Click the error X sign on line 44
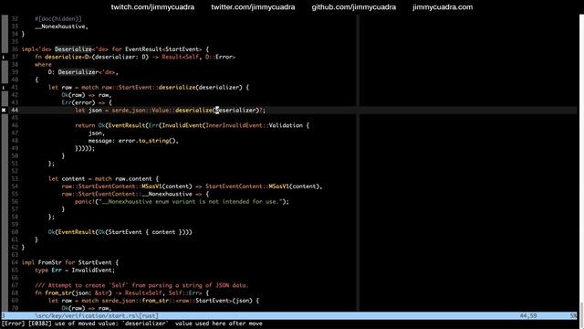 pos(4,110)
